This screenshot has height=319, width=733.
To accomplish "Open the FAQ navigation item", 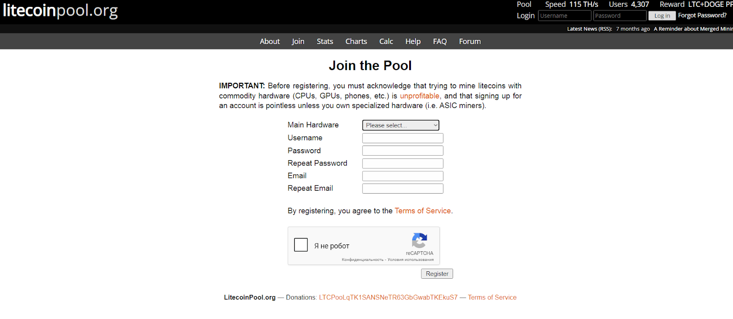I will pyautogui.click(x=440, y=41).
